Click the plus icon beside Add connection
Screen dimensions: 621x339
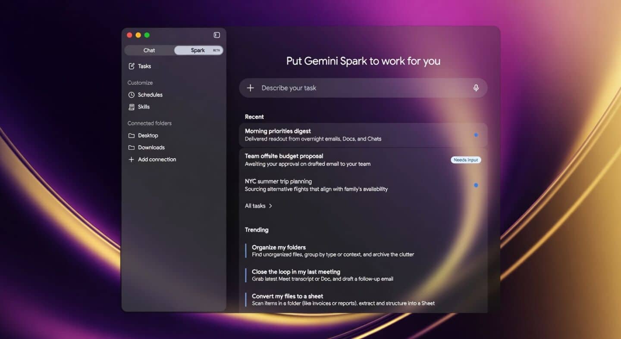click(132, 159)
